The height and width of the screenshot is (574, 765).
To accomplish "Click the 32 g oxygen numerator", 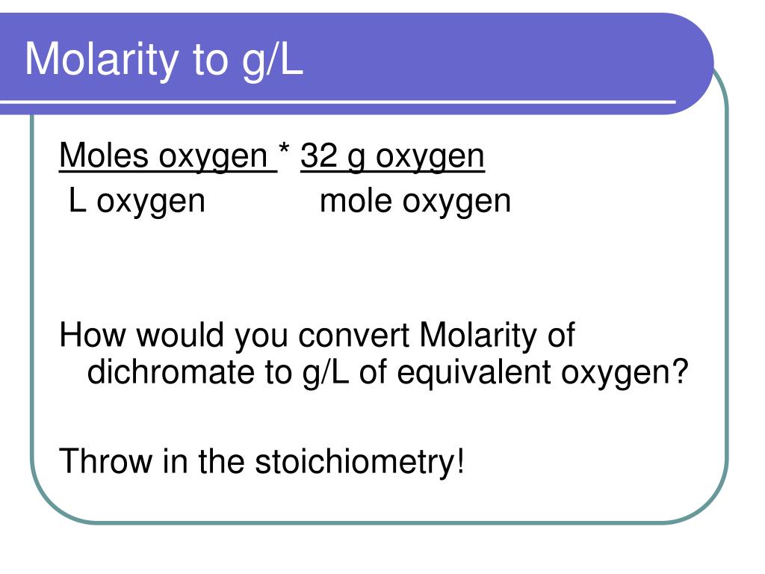I will (392, 156).
